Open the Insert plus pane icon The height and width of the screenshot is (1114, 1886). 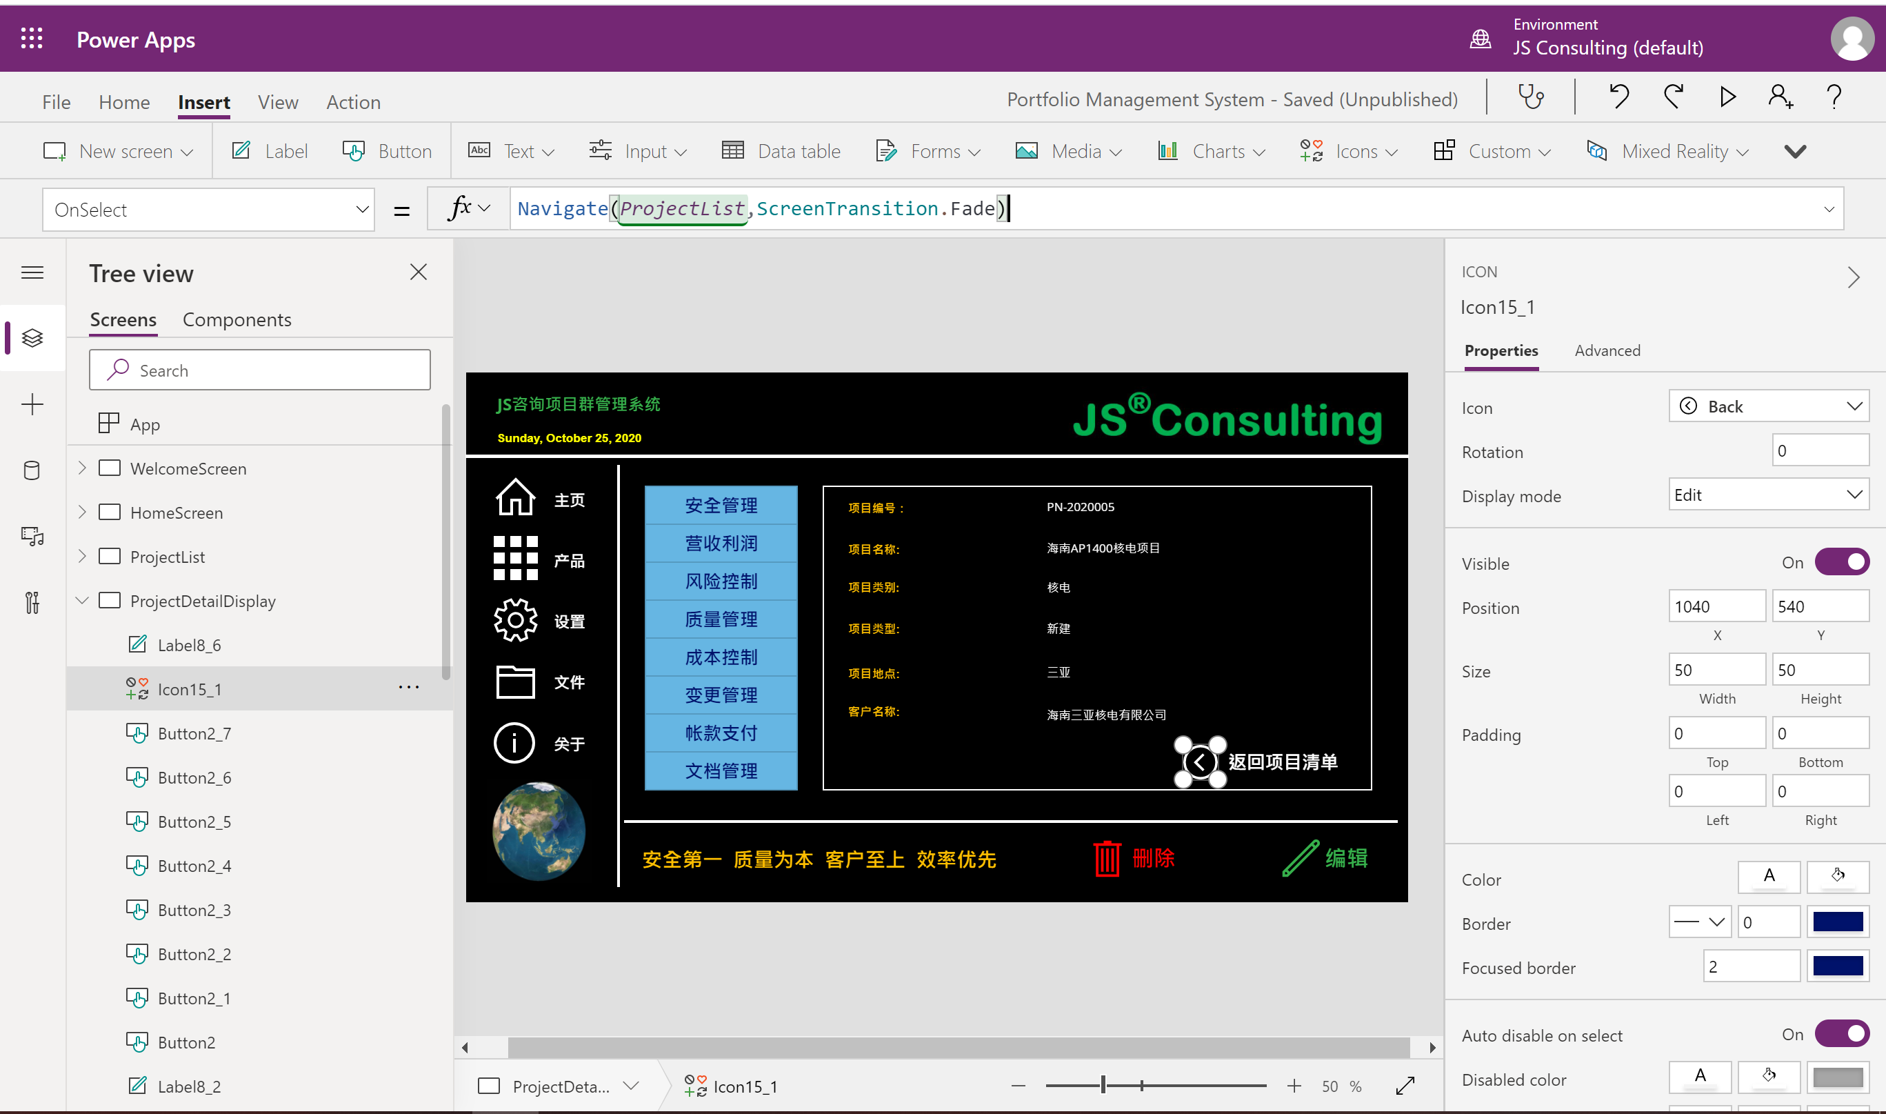pos(32,405)
